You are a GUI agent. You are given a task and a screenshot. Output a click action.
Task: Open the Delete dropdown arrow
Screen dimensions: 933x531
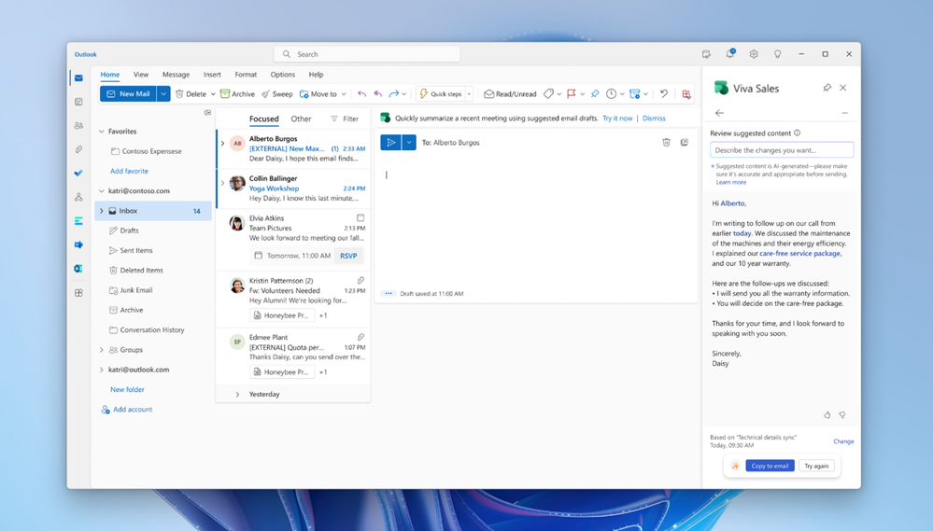point(212,94)
